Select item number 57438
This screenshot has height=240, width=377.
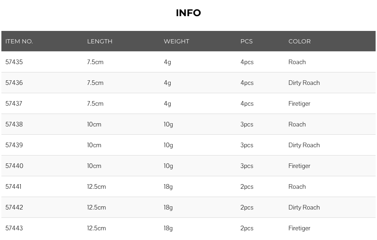(x=14, y=124)
